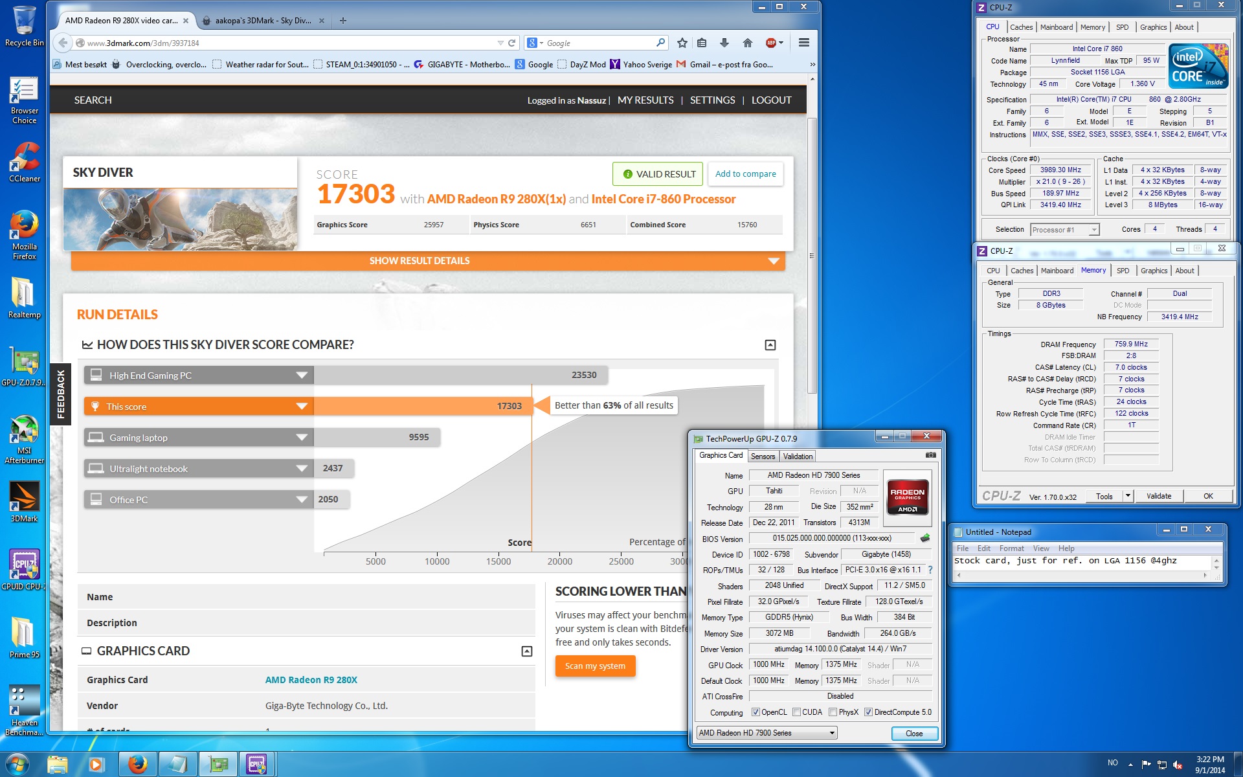The width and height of the screenshot is (1243, 777).
Task: Expand the High End Gaming PC row
Action: 302,376
